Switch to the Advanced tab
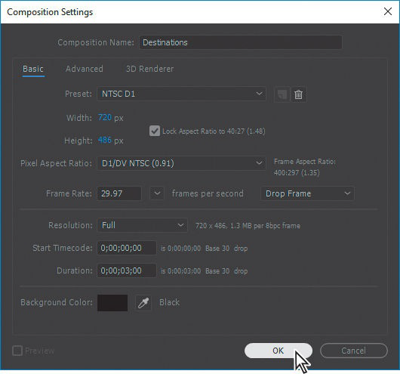This screenshot has width=400, height=374. tap(85, 69)
